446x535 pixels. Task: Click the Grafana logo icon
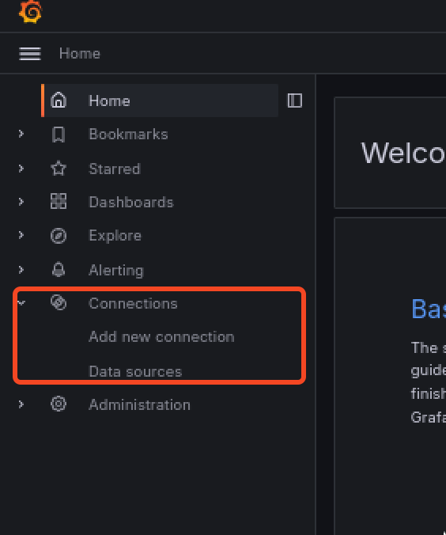pyautogui.click(x=30, y=12)
